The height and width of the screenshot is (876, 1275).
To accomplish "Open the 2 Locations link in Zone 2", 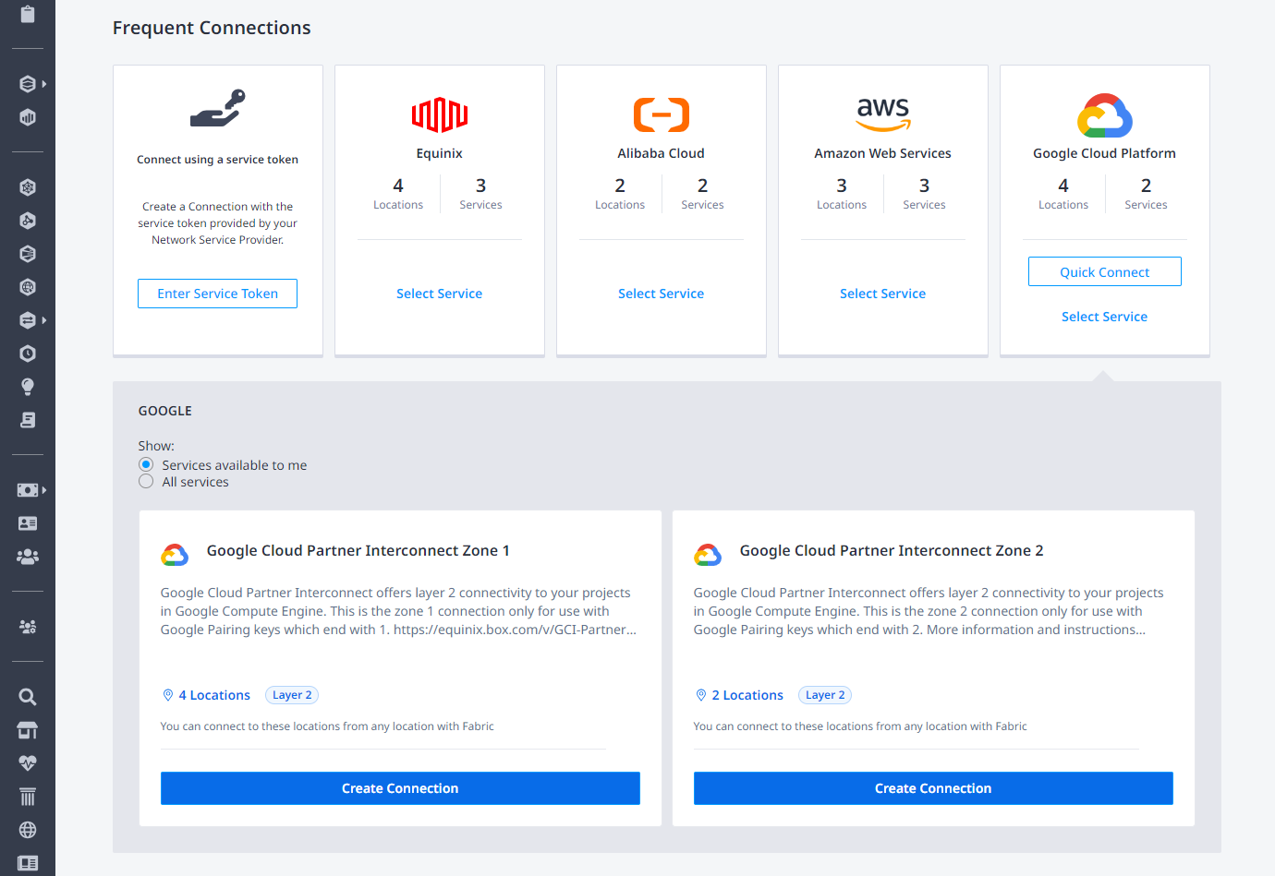I will coord(747,695).
